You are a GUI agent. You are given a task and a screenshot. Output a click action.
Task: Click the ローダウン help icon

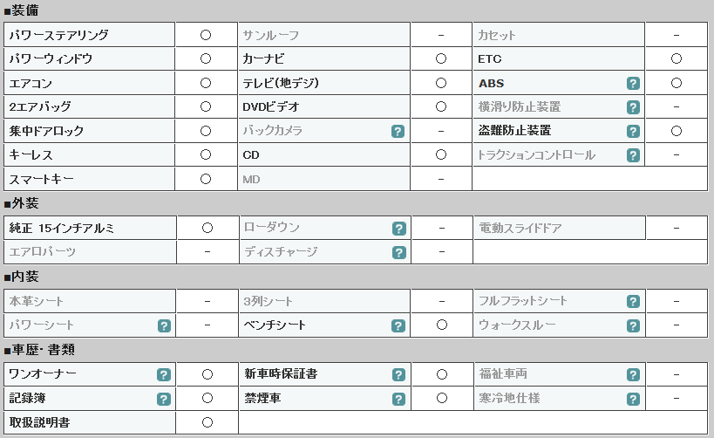pyautogui.click(x=399, y=229)
